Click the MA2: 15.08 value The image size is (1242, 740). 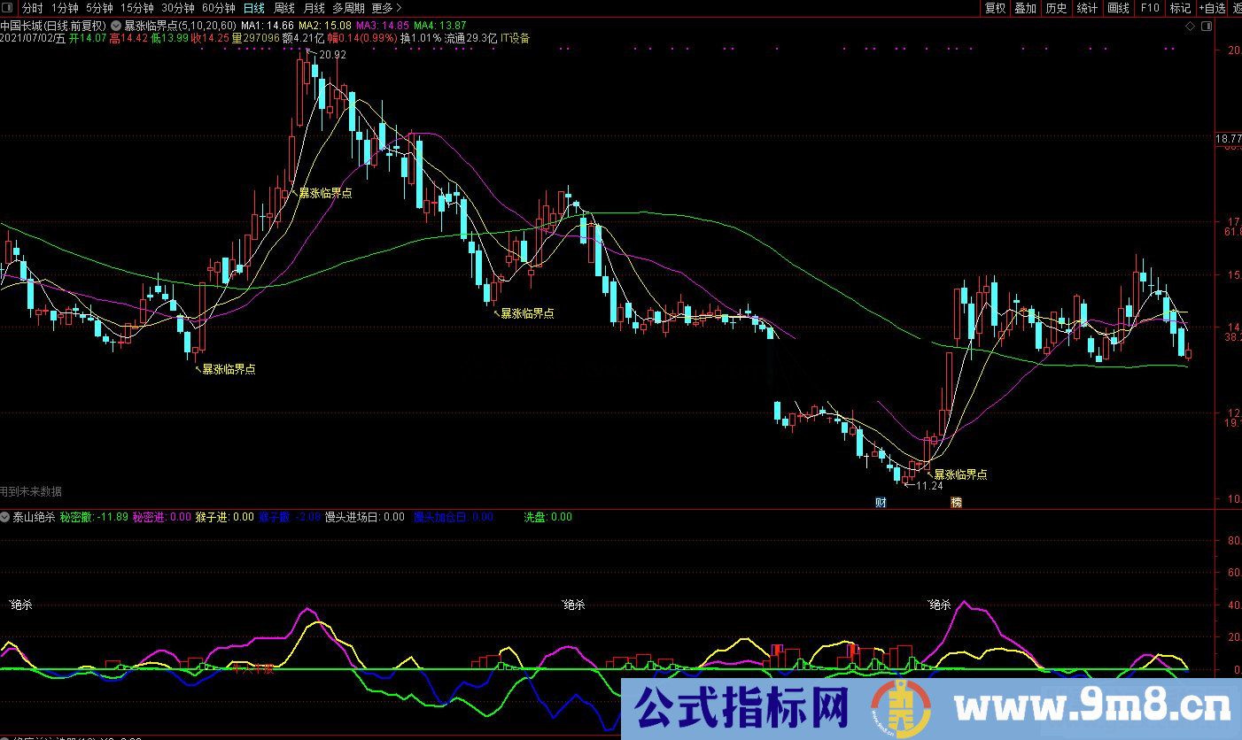[x=325, y=26]
